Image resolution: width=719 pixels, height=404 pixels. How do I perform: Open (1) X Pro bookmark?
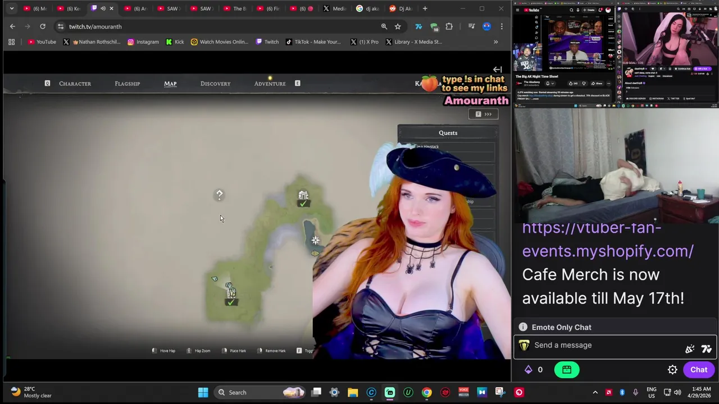[365, 42]
